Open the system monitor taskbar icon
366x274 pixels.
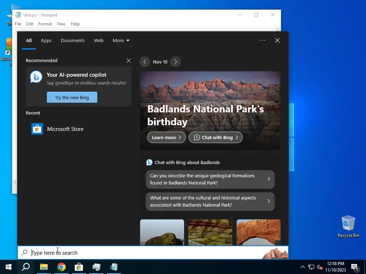(97, 267)
